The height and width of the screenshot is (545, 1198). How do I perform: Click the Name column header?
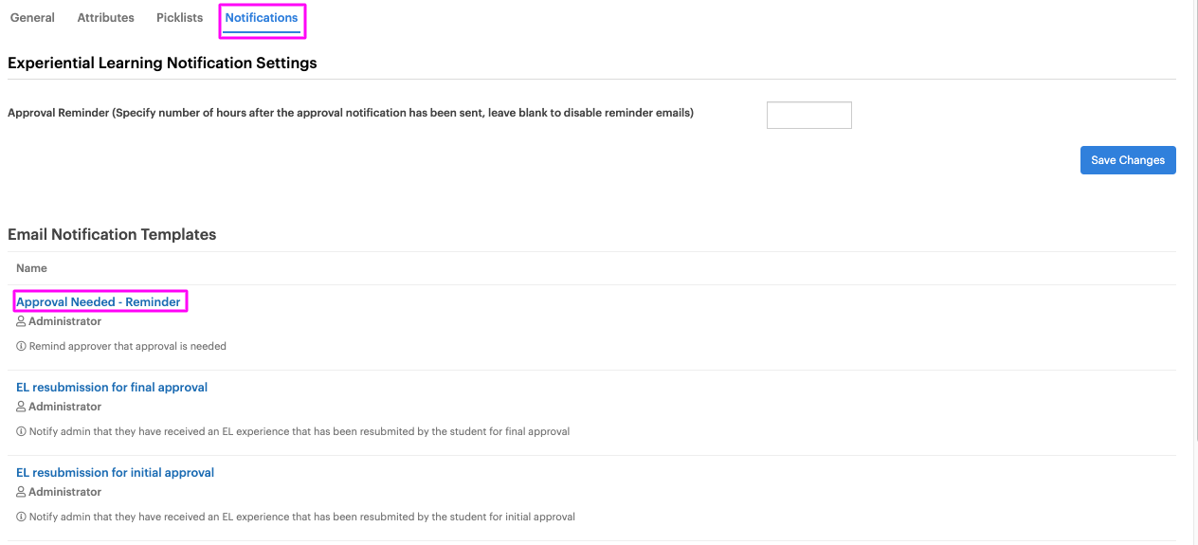[x=31, y=268]
